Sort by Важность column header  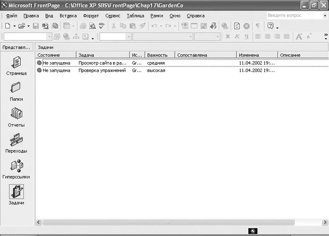160,55
